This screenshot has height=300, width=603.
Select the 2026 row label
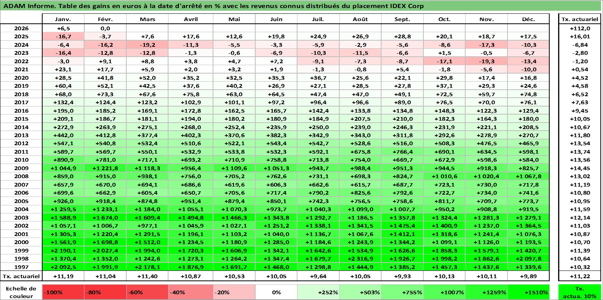tap(21, 28)
